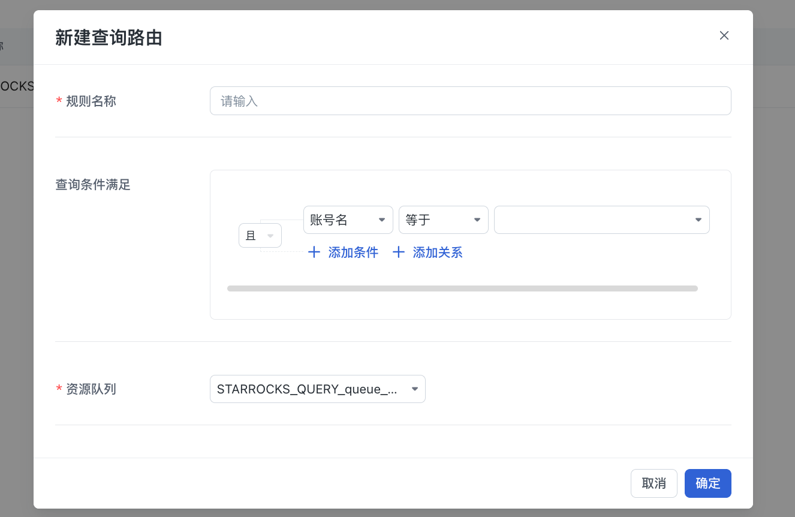
Task: Click the caret arrow of empty value selector
Action: tap(698, 220)
